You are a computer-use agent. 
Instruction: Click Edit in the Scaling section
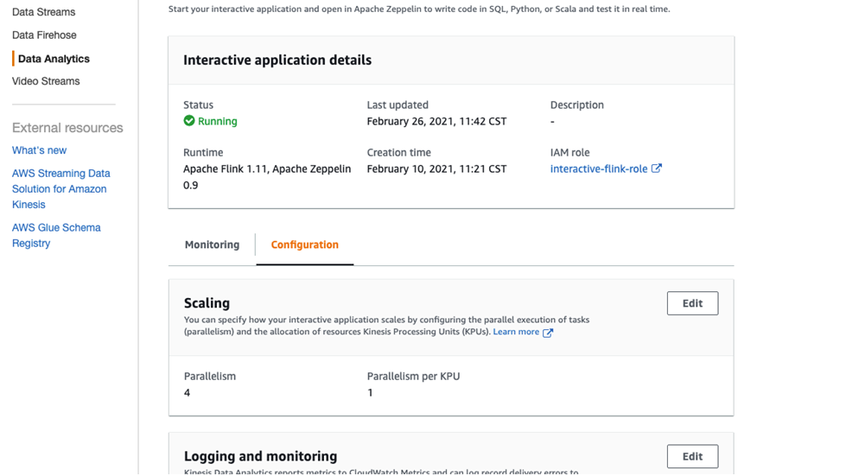692,303
